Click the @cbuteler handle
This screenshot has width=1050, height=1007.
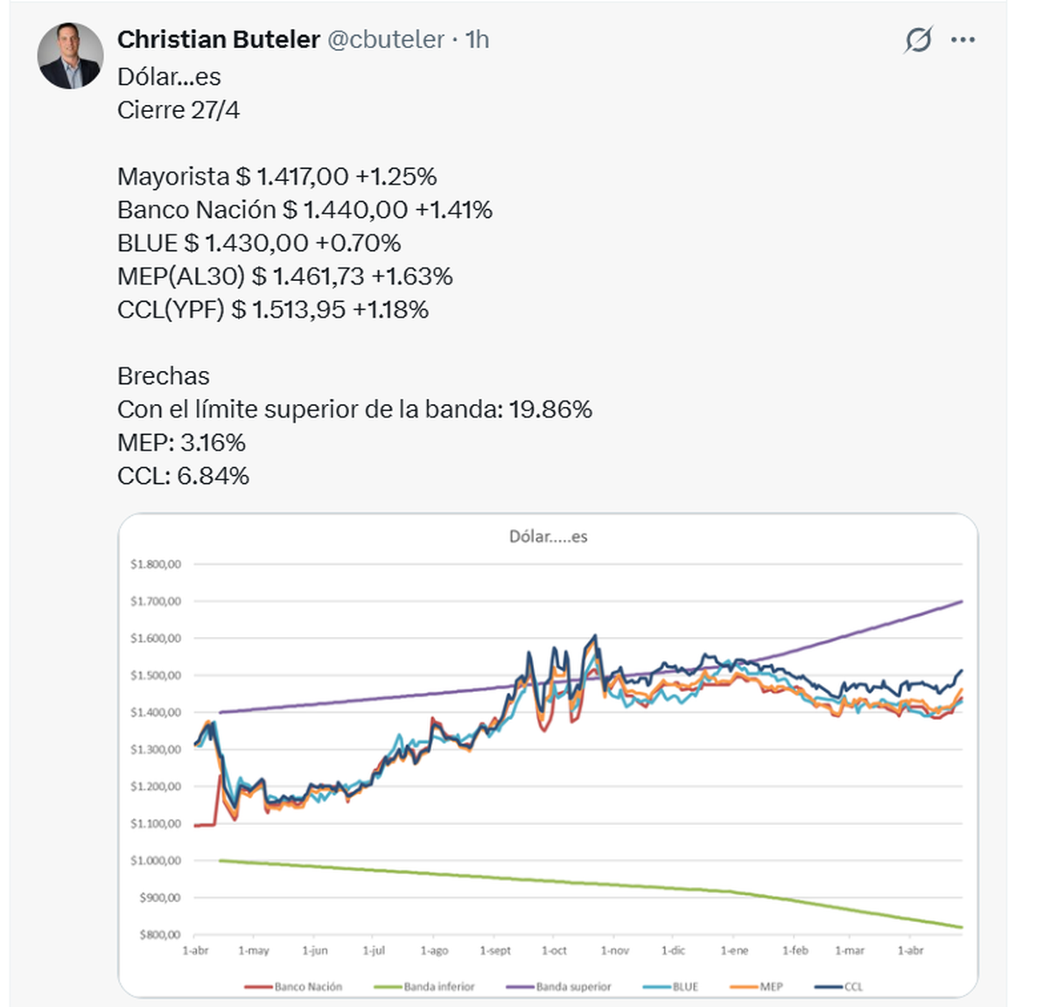[386, 39]
